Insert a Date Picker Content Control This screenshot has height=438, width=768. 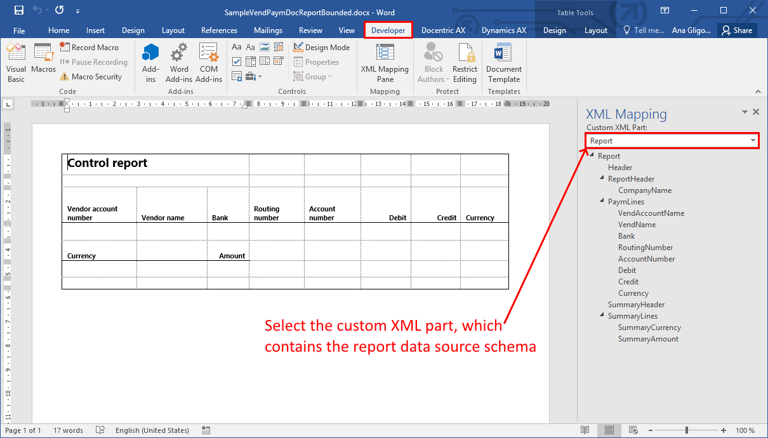point(278,62)
